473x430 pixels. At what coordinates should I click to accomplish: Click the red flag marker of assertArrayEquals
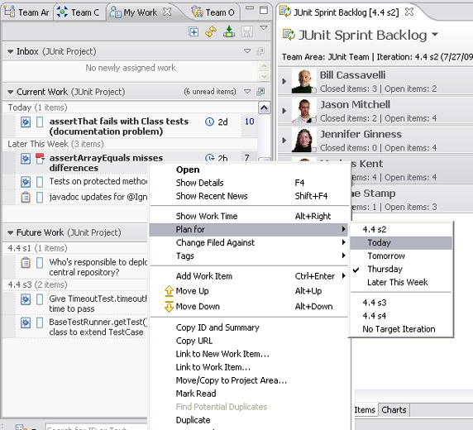[40, 159]
